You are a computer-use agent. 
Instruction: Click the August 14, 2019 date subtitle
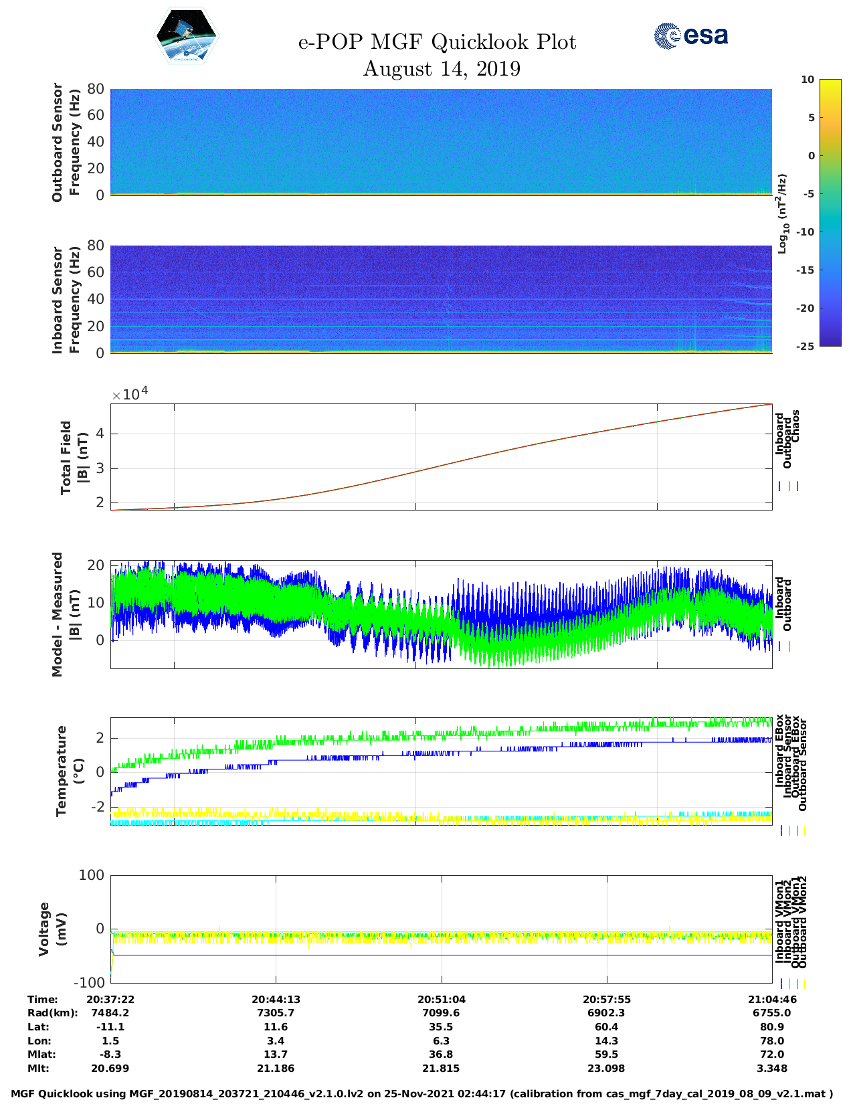coord(442,69)
